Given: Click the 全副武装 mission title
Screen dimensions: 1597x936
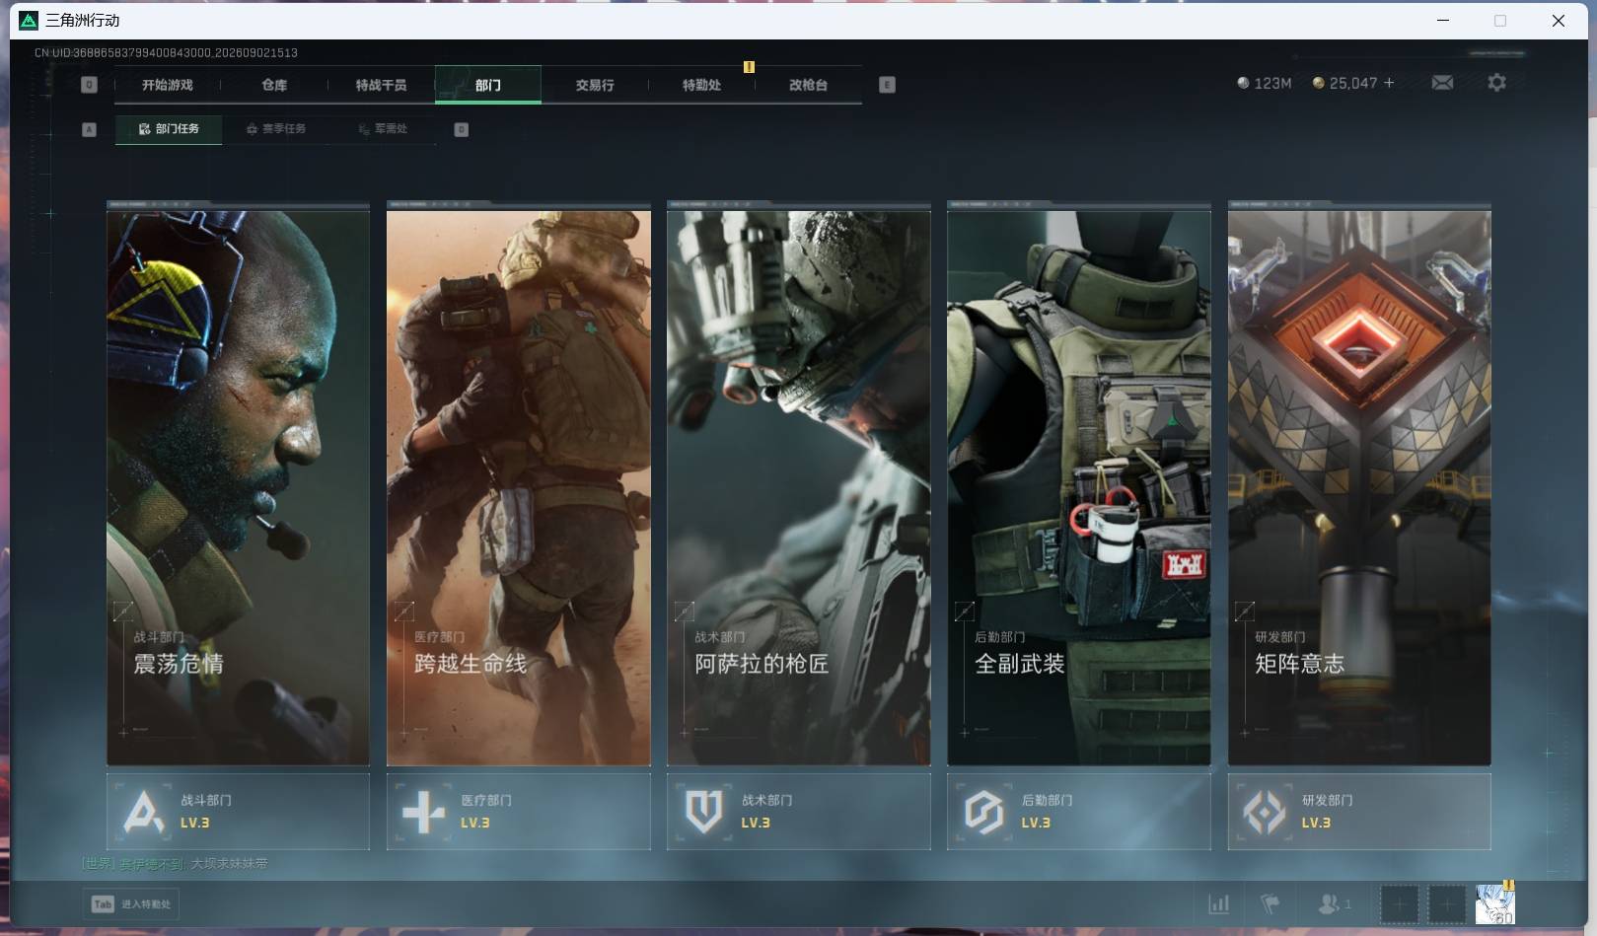Looking at the screenshot, I should 1020,664.
